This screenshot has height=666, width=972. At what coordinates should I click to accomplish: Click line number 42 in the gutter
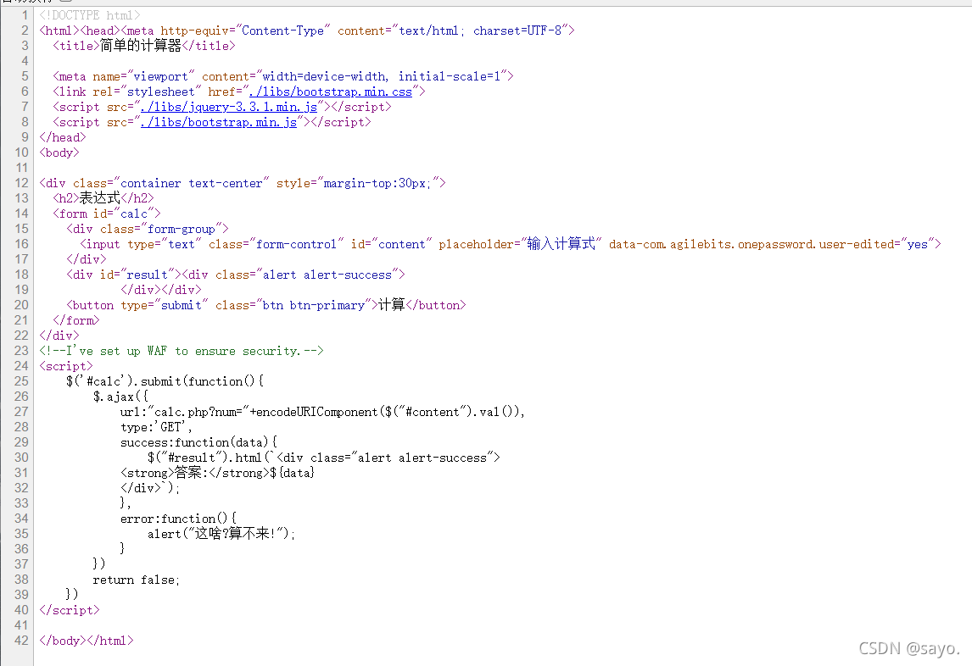tap(21, 641)
